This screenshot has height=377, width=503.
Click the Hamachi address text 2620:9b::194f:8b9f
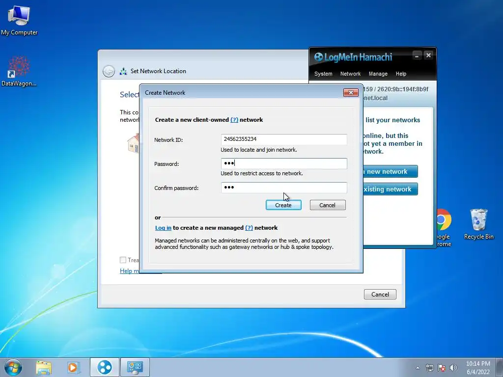403,89
